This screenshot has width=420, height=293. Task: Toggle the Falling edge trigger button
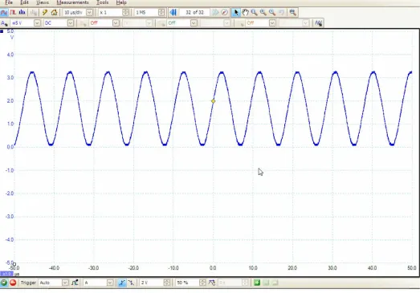pos(131,283)
